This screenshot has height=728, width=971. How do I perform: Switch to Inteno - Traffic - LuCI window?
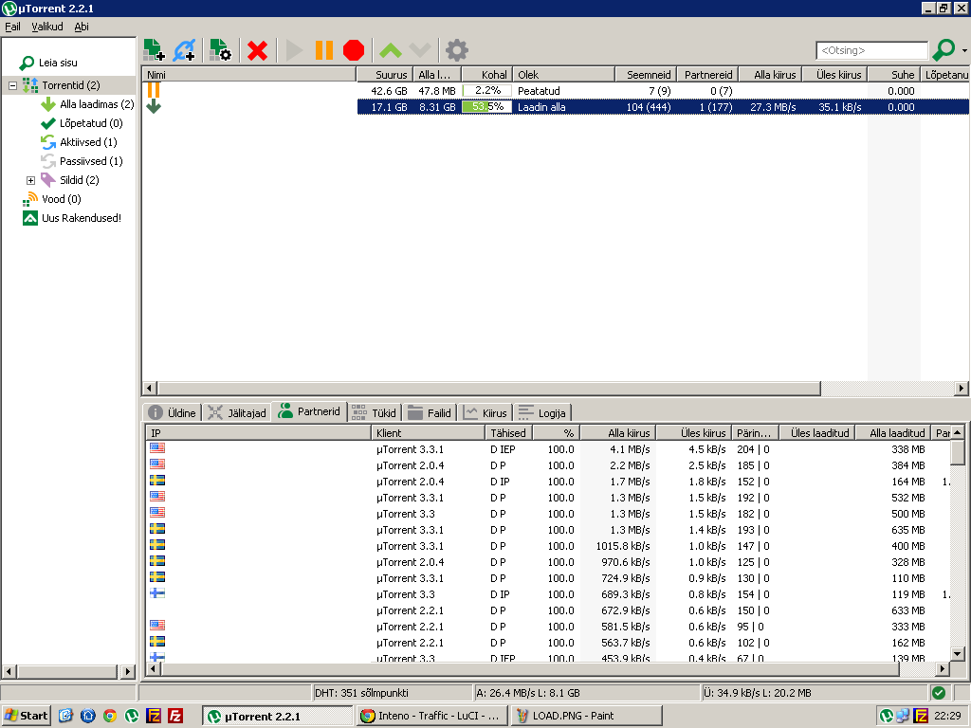point(432,716)
